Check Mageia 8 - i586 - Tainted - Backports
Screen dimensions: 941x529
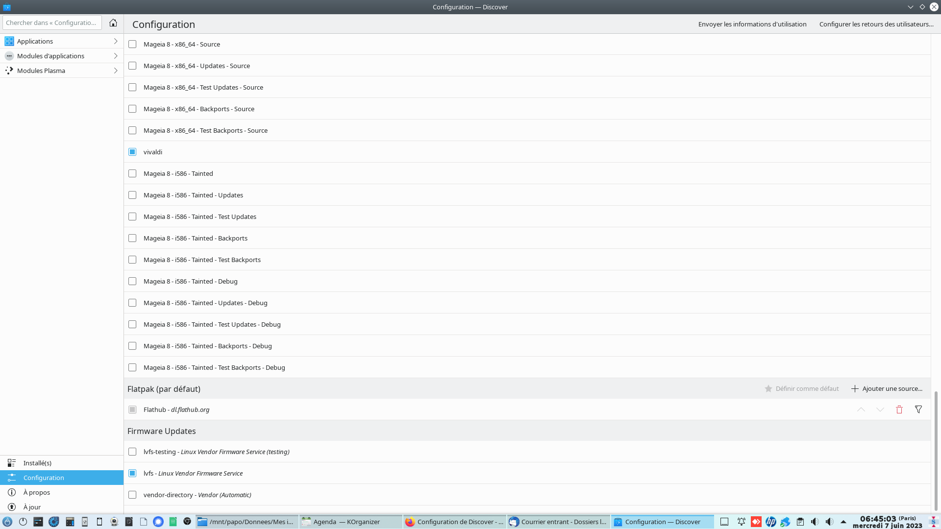[132, 238]
